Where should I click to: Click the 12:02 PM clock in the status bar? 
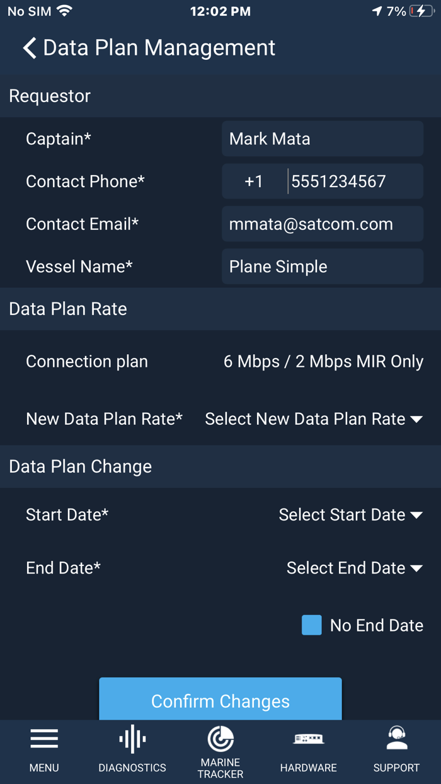click(x=220, y=10)
